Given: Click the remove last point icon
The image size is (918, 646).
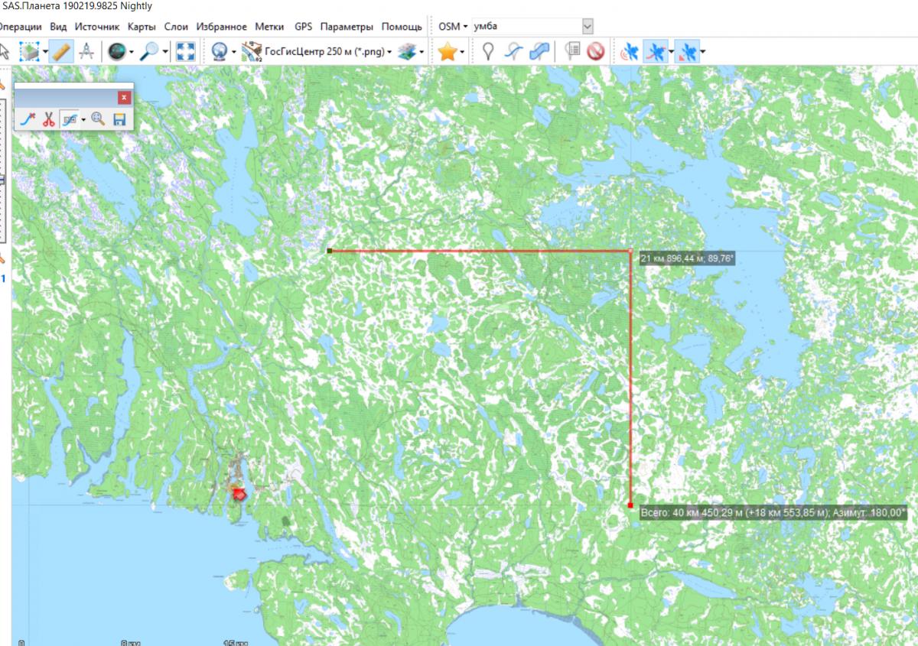Looking at the screenshot, I should coord(28,118).
